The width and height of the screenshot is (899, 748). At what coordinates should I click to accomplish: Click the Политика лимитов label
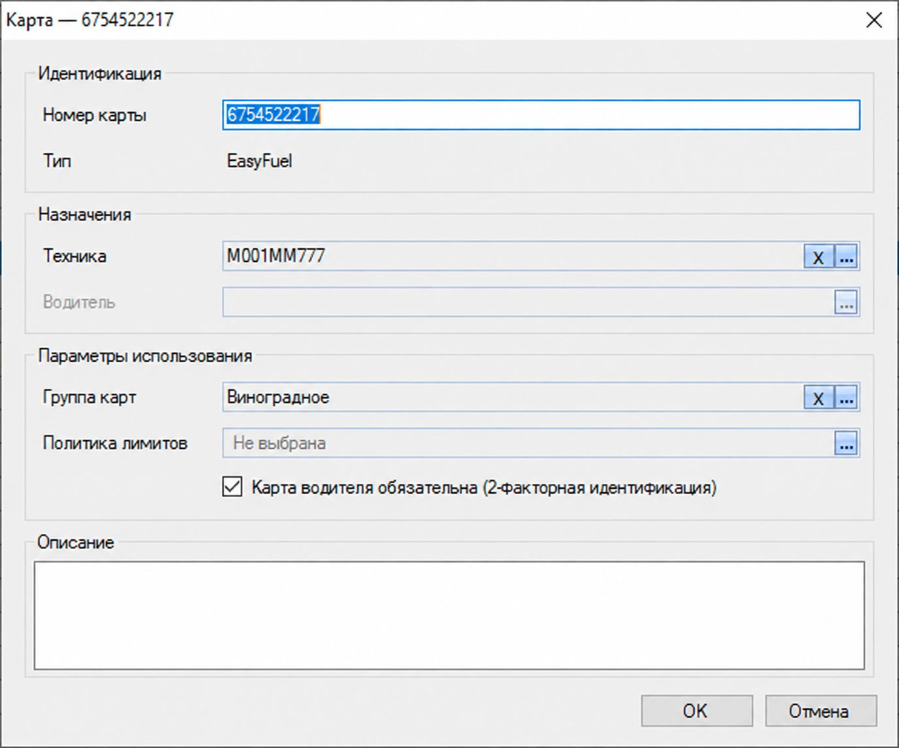[115, 443]
